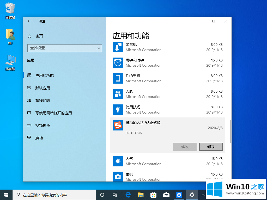Click the 应用和功能 page heading

tap(131, 36)
